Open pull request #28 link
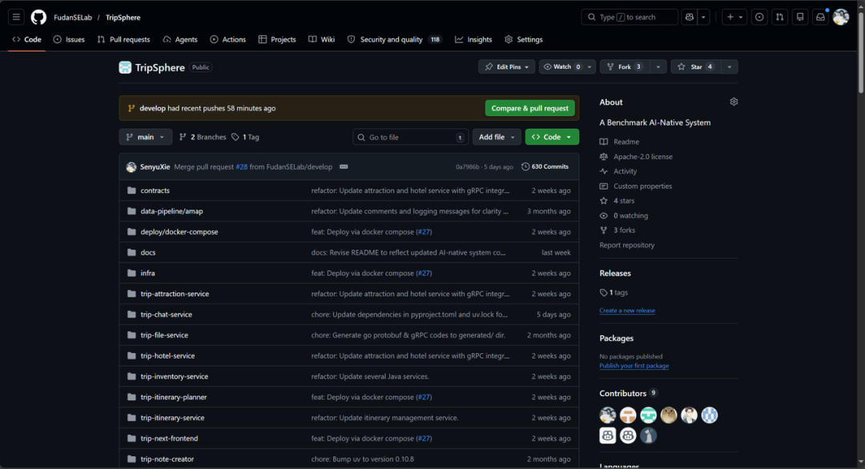 (x=242, y=166)
